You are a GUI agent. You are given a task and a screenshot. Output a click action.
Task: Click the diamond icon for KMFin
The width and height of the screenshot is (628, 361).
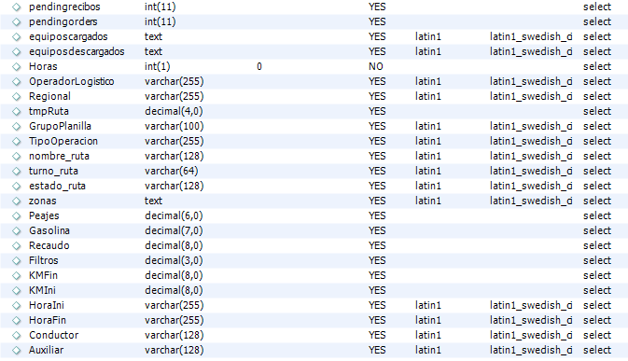point(17,276)
